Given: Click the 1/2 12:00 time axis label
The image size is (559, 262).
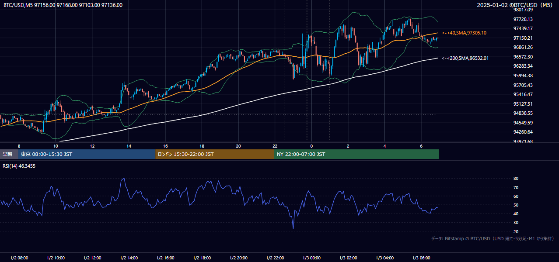Looking at the screenshot, I should pos(92,258).
